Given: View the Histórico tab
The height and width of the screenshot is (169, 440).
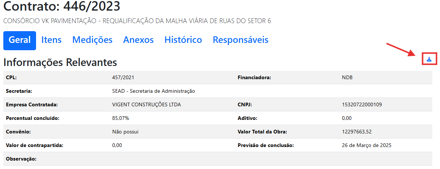Looking at the screenshot, I should coord(183,40).
